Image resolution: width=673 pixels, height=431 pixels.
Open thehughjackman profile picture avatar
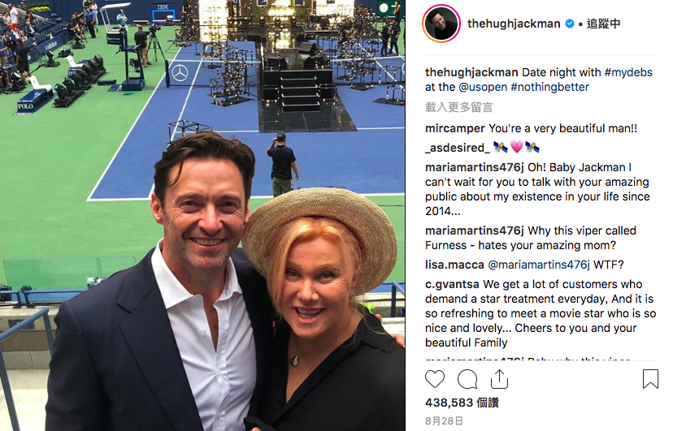tap(441, 24)
